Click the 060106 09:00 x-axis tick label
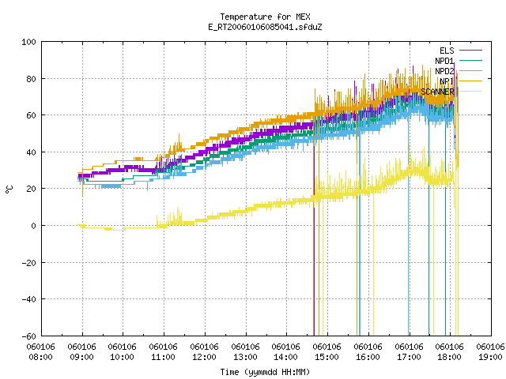The image size is (506, 379). pyautogui.click(x=82, y=352)
